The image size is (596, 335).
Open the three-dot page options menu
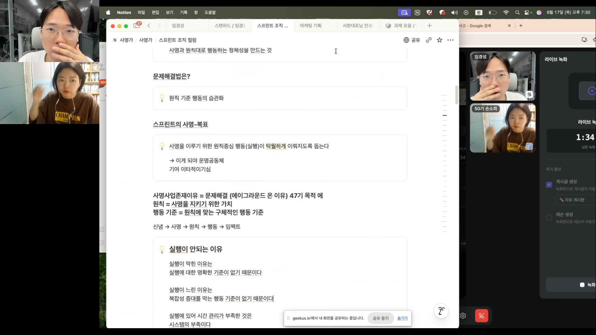point(450,40)
